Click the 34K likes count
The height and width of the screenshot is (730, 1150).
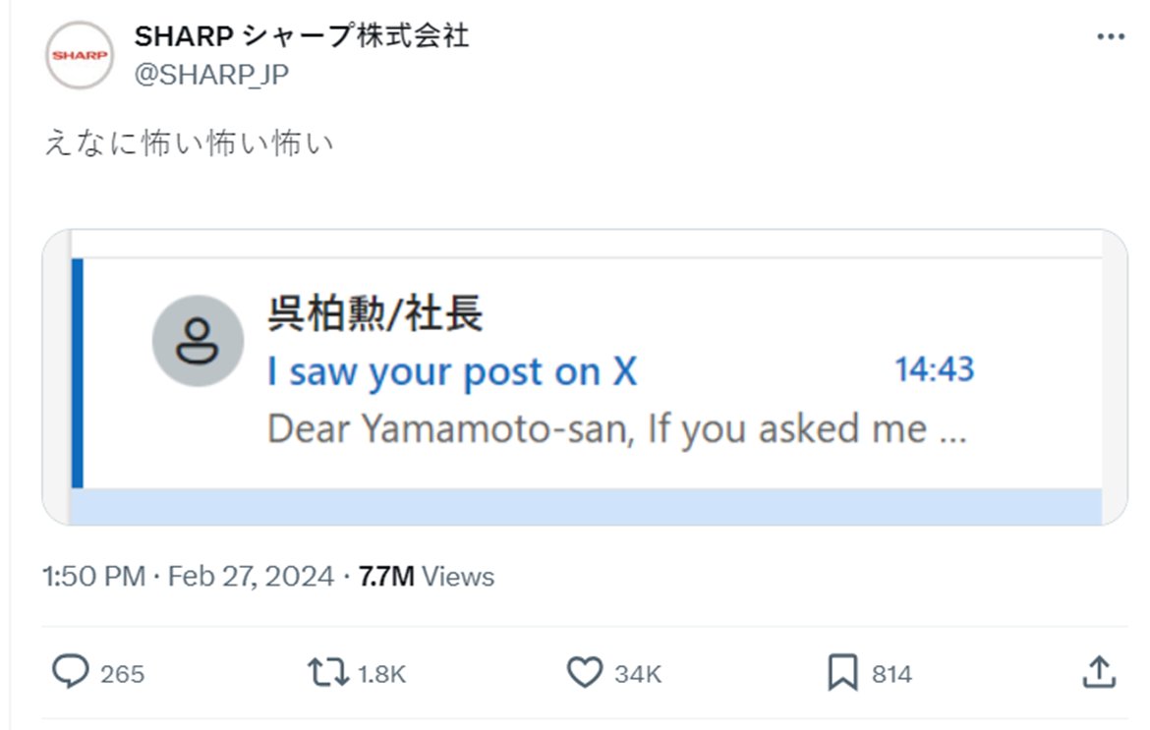[x=638, y=675]
